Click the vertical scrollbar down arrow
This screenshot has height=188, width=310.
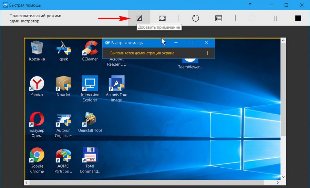click(x=283, y=177)
